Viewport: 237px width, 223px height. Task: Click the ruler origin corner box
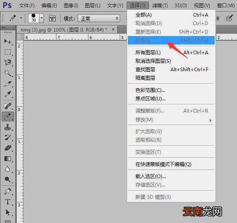tap(20, 37)
